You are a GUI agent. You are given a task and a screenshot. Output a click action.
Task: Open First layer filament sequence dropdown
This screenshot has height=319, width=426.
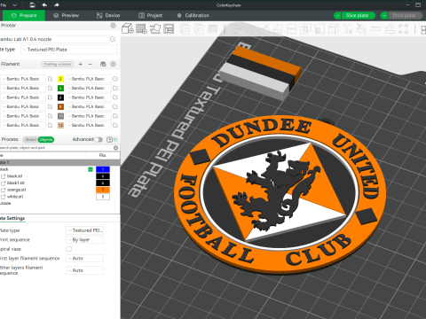[85, 259]
